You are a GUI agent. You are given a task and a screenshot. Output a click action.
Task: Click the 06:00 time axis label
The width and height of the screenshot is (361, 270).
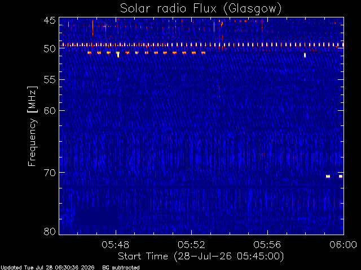tap(344, 245)
